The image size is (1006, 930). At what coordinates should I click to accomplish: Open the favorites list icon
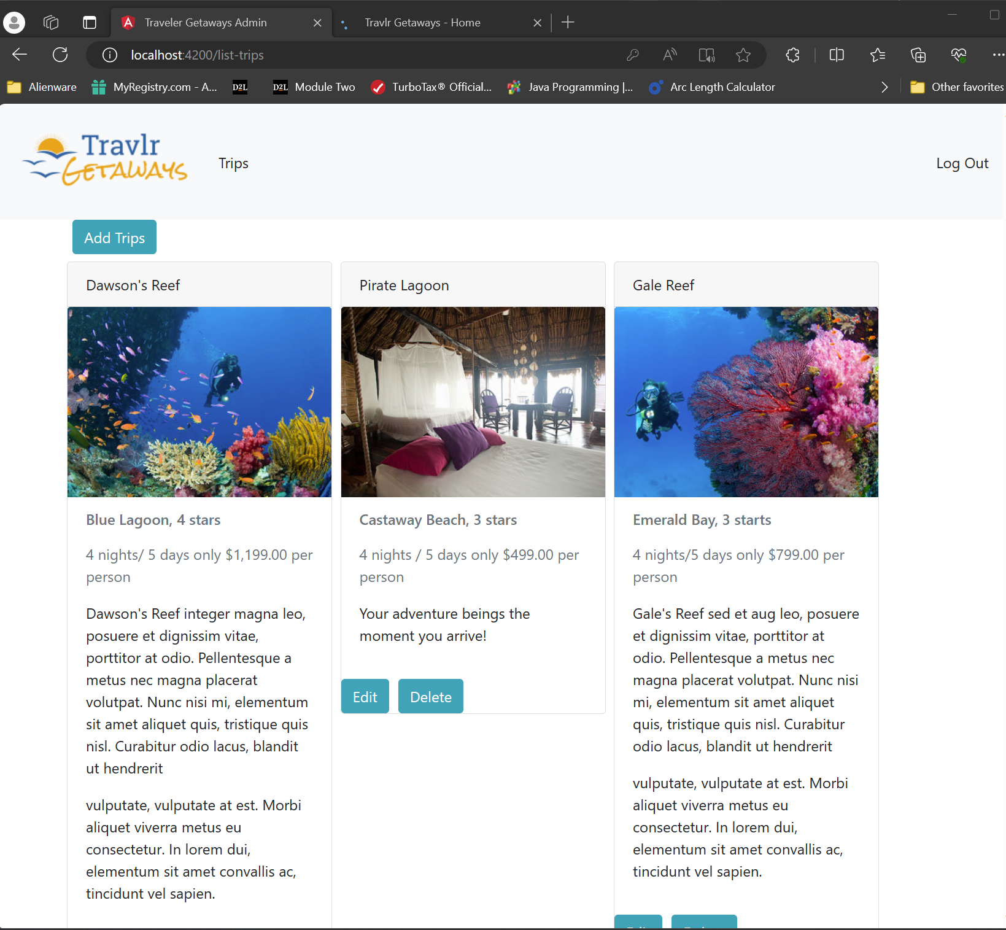[x=878, y=55]
